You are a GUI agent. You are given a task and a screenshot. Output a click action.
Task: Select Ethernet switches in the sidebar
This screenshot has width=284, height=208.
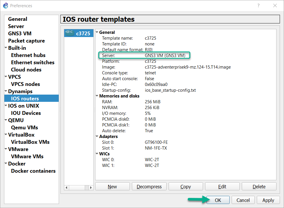pos(33,62)
